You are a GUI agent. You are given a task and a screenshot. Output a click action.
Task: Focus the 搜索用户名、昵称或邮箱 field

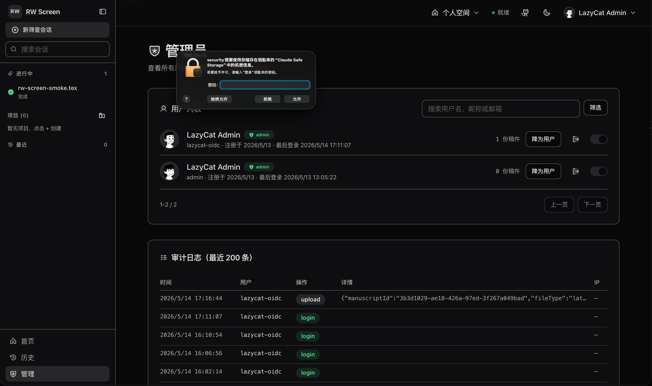point(501,109)
